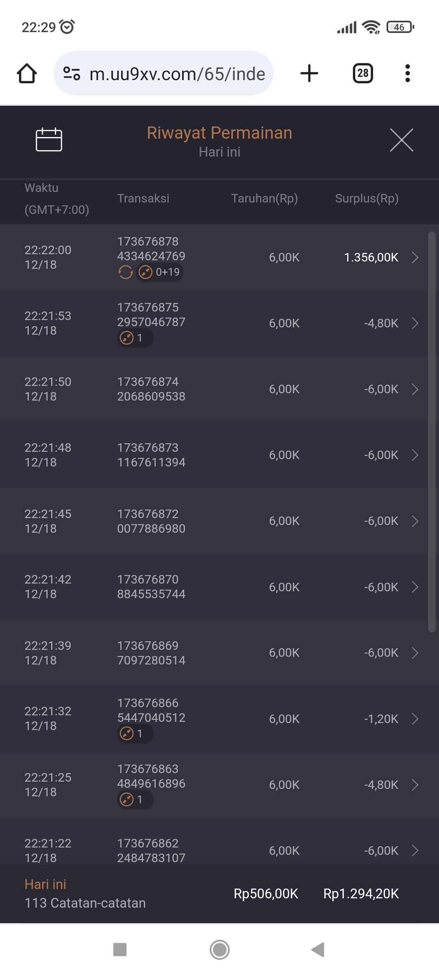Open the tab switcher showing 28
Viewport: 439px width, 976px height.
[x=363, y=74]
